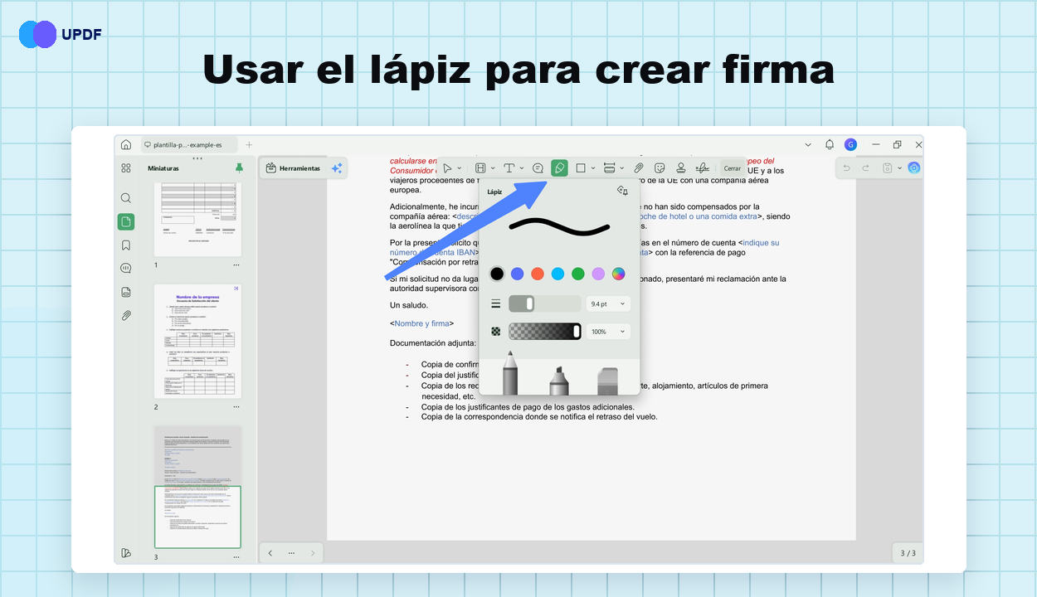Choose the marker pen style
This screenshot has width=1037, height=597.
(x=559, y=380)
